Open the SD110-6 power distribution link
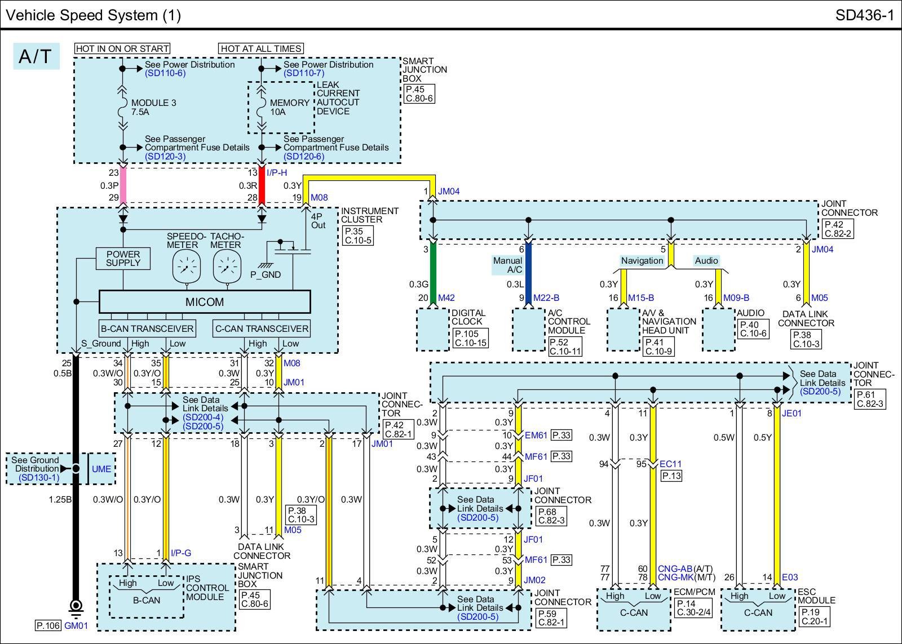 tap(165, 73)
